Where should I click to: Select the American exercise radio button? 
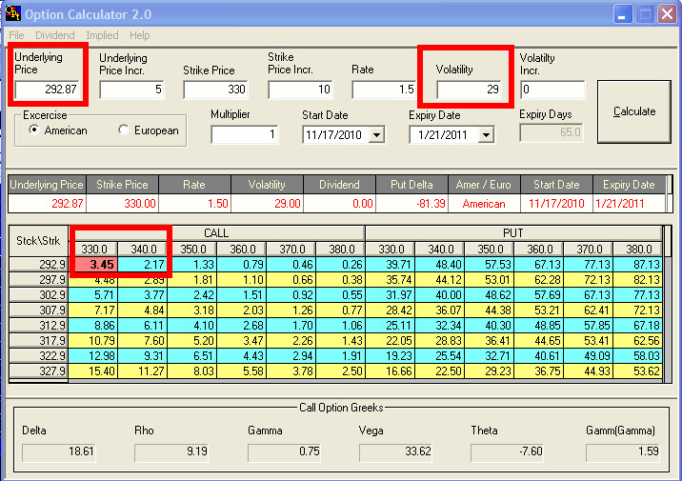click(x=35, y=130)
